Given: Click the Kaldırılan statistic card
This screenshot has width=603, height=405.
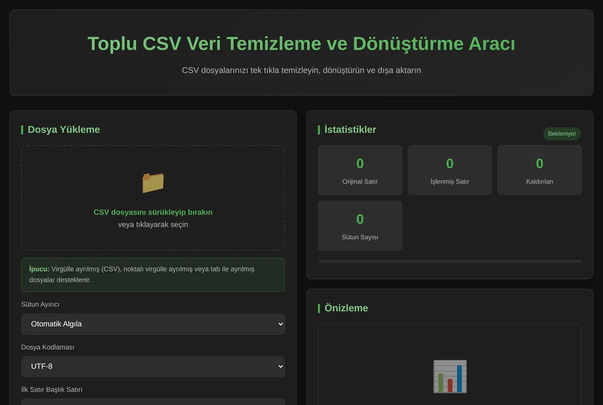Looking at the screenshot, I should click(539, 170).
